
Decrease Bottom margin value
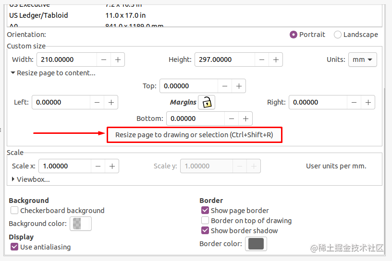pos(232,119)
